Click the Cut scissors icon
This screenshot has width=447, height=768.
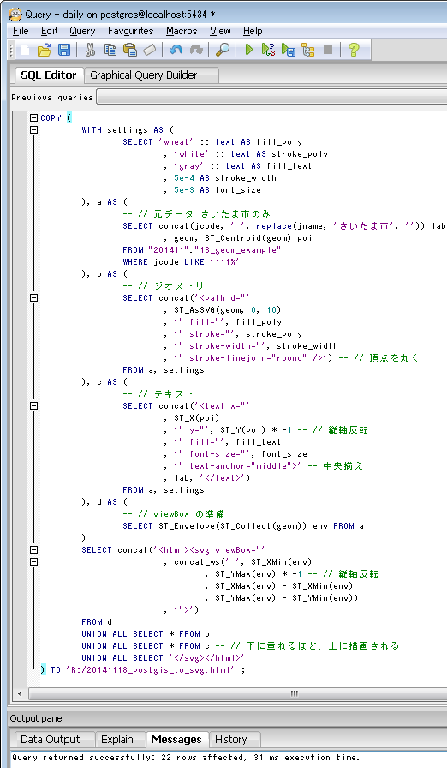pos(90,50)
